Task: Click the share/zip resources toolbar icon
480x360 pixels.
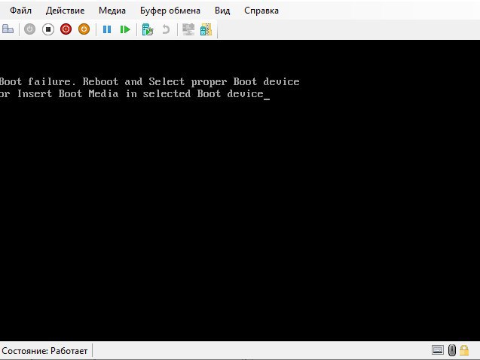Action: (x=206, y=29)
